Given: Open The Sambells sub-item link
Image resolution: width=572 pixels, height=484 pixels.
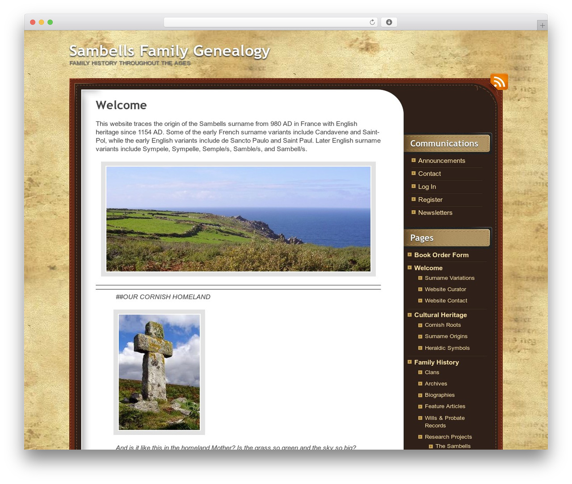Looking at the screenshot, I should click(453, 446).
